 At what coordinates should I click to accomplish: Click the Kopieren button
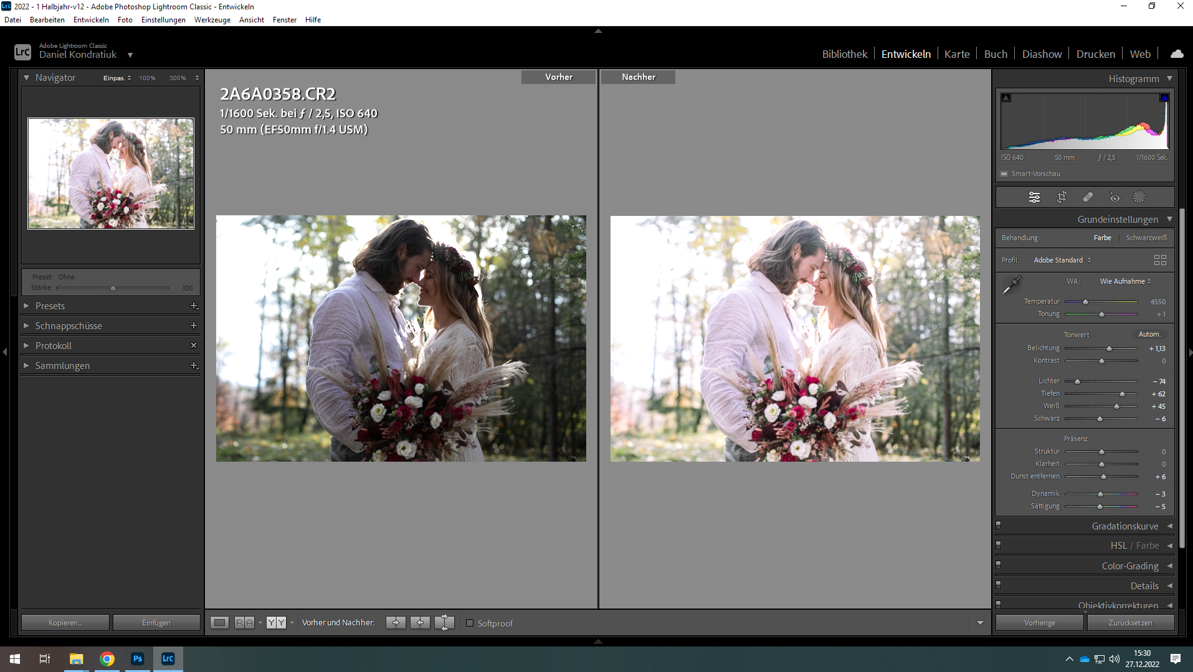[65, 623]
